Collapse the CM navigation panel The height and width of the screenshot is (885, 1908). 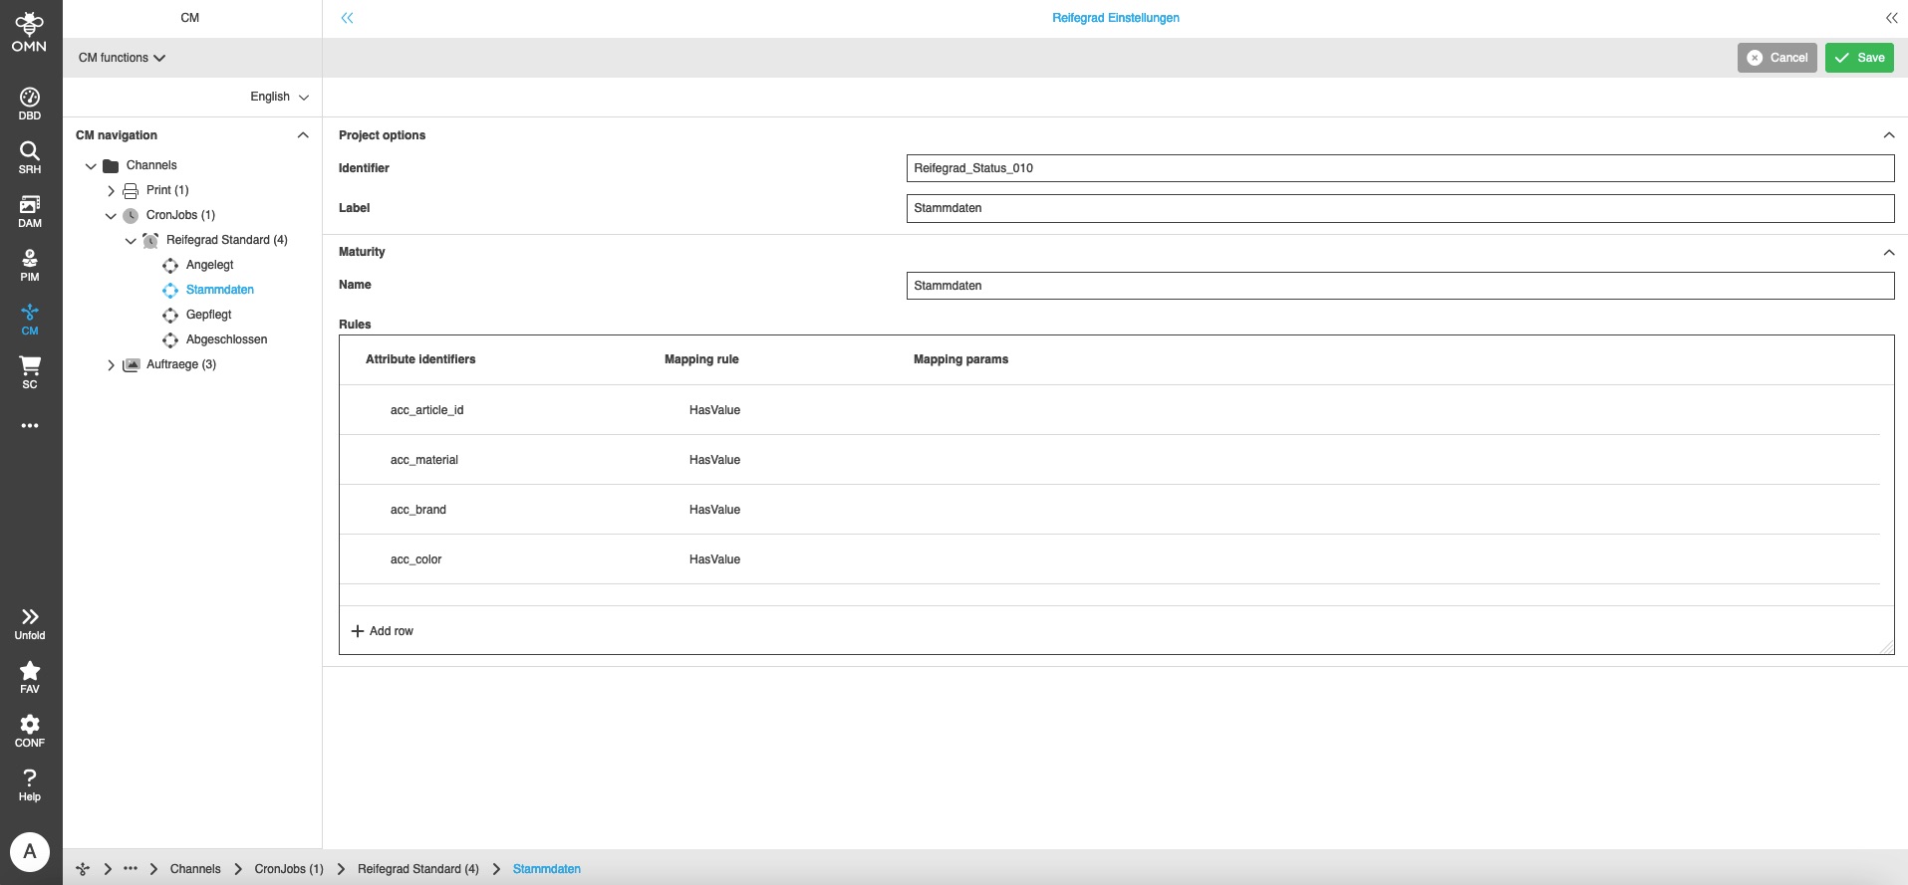(303, 135)
